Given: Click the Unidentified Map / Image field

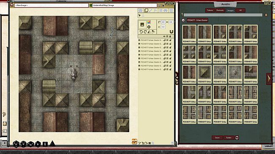Looking at the screenshot, I should (x=125, y=5).
